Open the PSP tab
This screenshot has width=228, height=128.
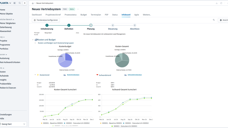pyautogui.click(x=107, y=15)
